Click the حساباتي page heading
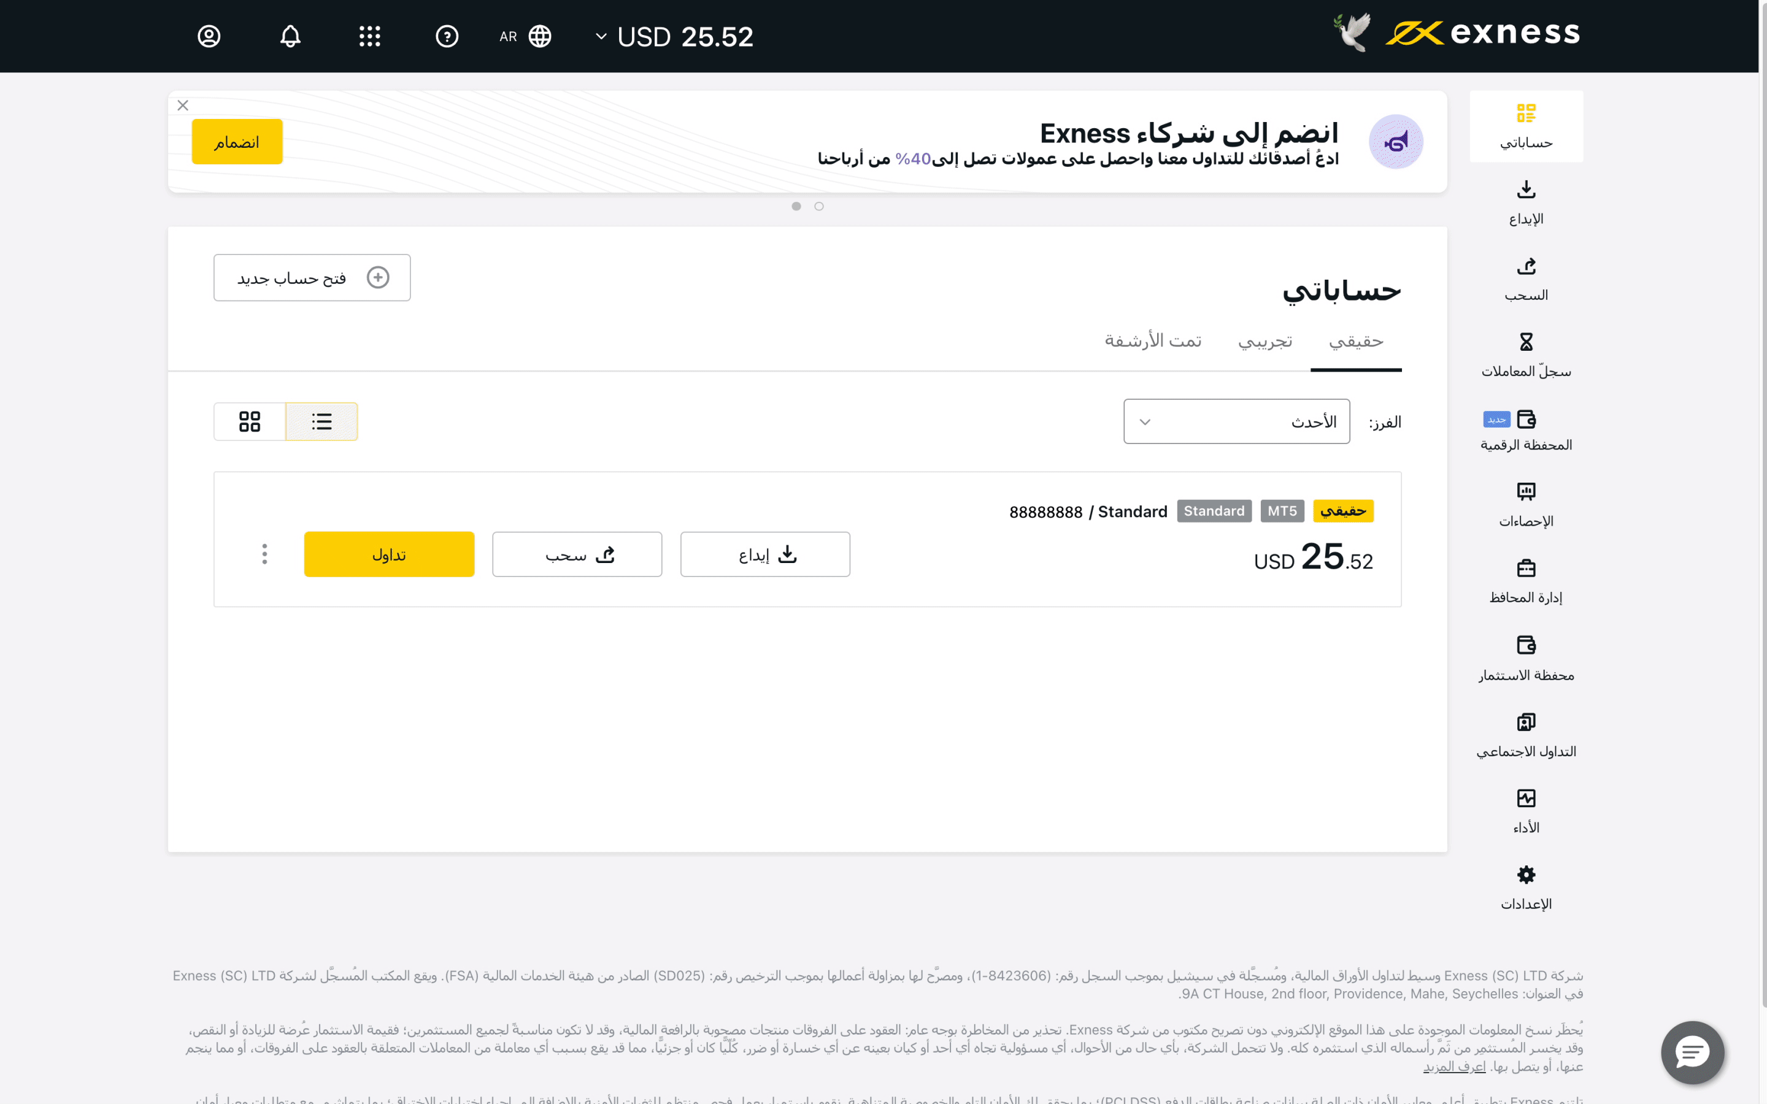The width and height of the screenshot is (1767, 1104). click(x=1342, y=291)
